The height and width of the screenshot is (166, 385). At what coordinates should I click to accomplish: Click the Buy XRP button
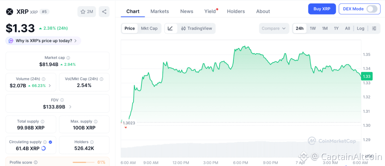coord(322,9)
